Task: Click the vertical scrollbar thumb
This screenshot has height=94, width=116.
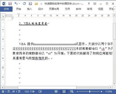Action: click(x=114, y=31)
